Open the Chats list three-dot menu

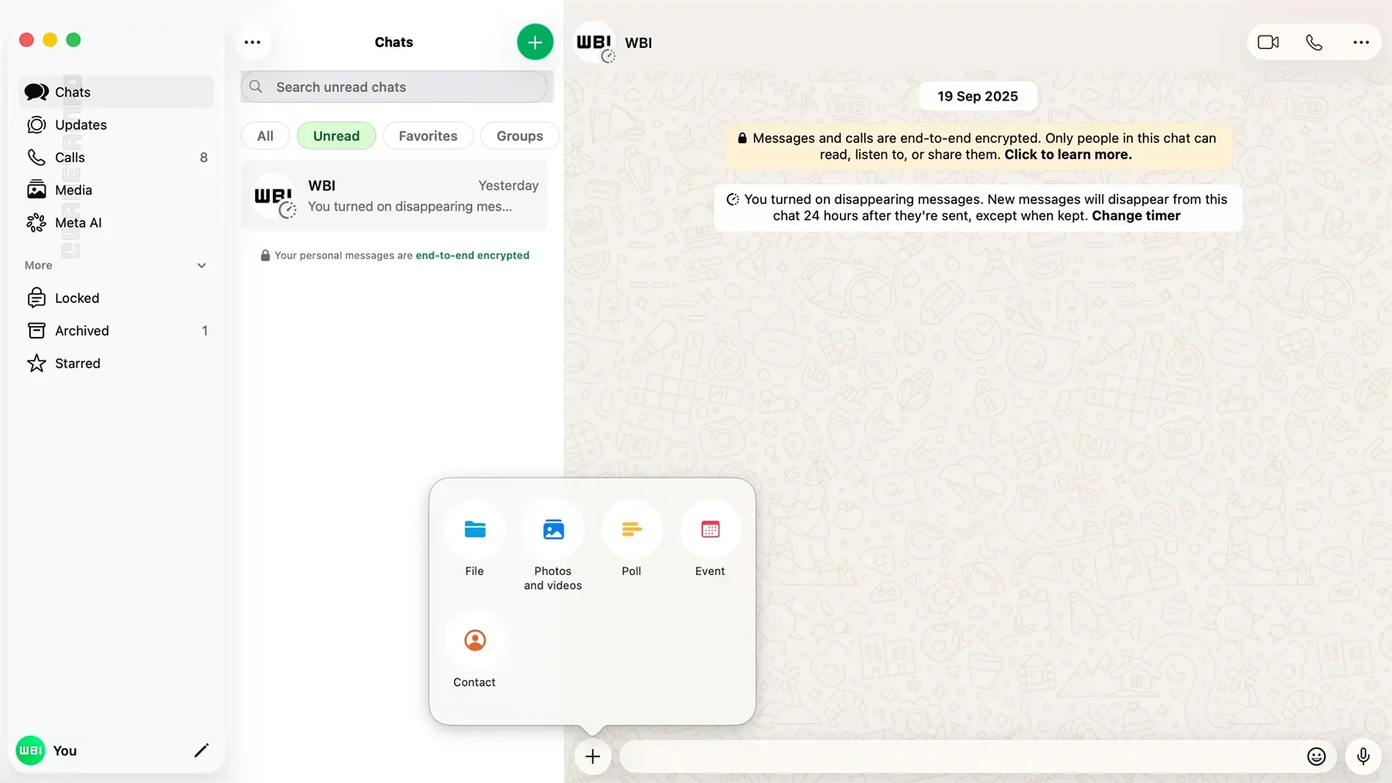click(252, 43)
